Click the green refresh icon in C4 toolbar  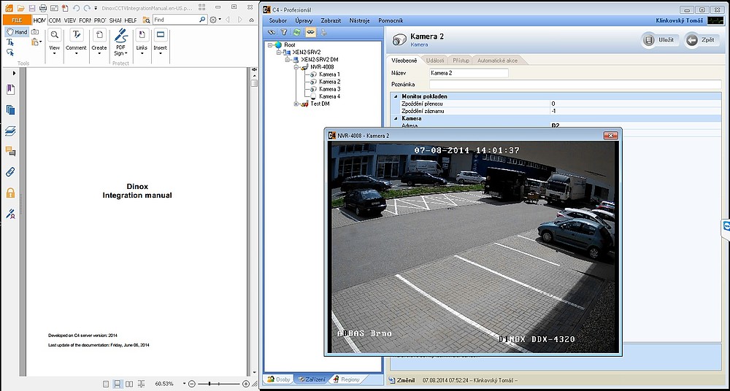(296, 32)
